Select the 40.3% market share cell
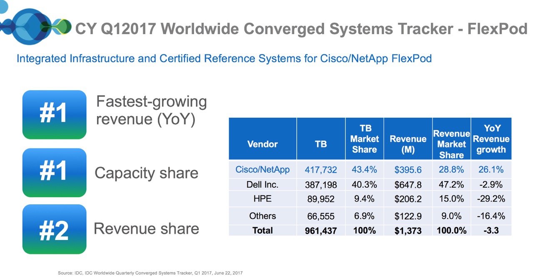533x280 pixels. coord(364,184)
